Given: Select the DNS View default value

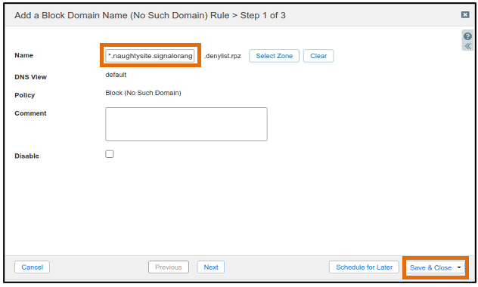Looking at the screenshot, I should [x=116, y=75].
